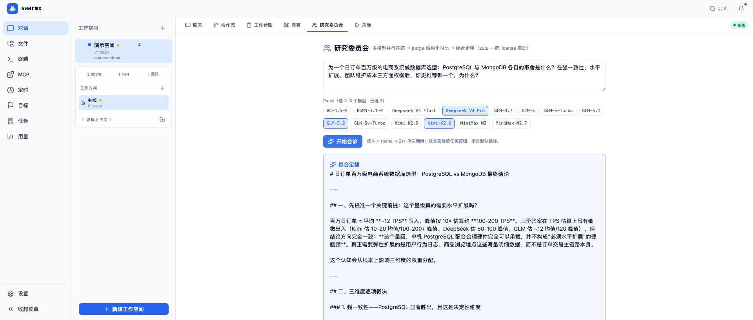Click the 开始会诊 button
753x320 pixels.
[x=343, y=141]
